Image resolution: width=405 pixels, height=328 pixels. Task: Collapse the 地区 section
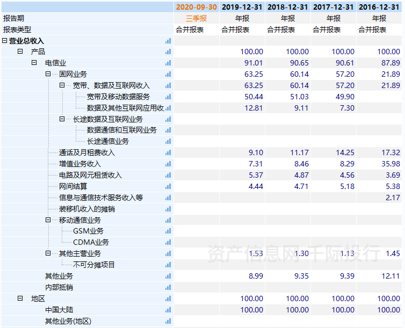pyautogui.click(x=20, y=298)
